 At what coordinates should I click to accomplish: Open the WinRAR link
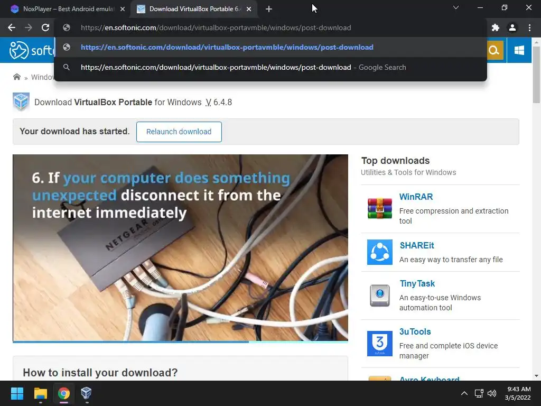[x=416, y=197]
